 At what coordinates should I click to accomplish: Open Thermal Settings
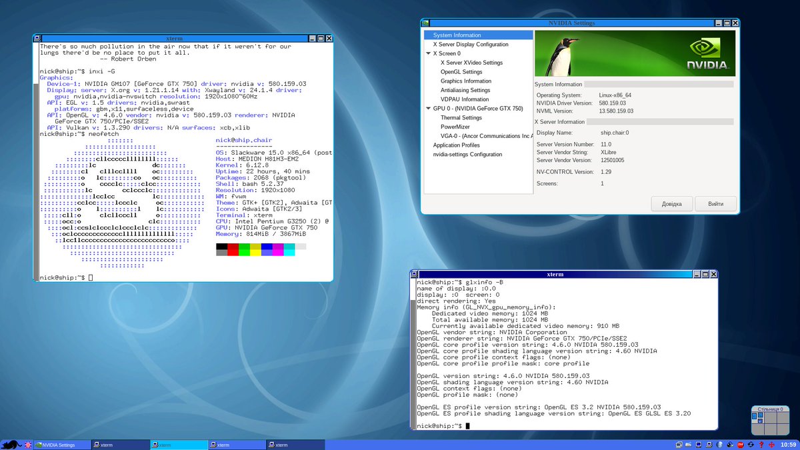coord(461,117)
